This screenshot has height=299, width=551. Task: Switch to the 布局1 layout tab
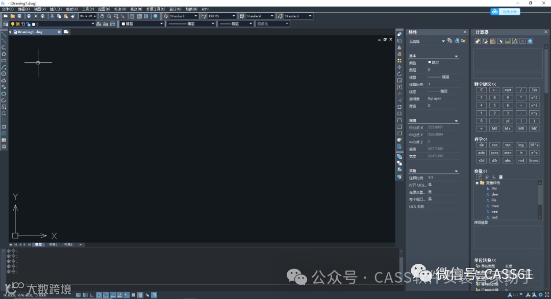(x=53, y=244)
